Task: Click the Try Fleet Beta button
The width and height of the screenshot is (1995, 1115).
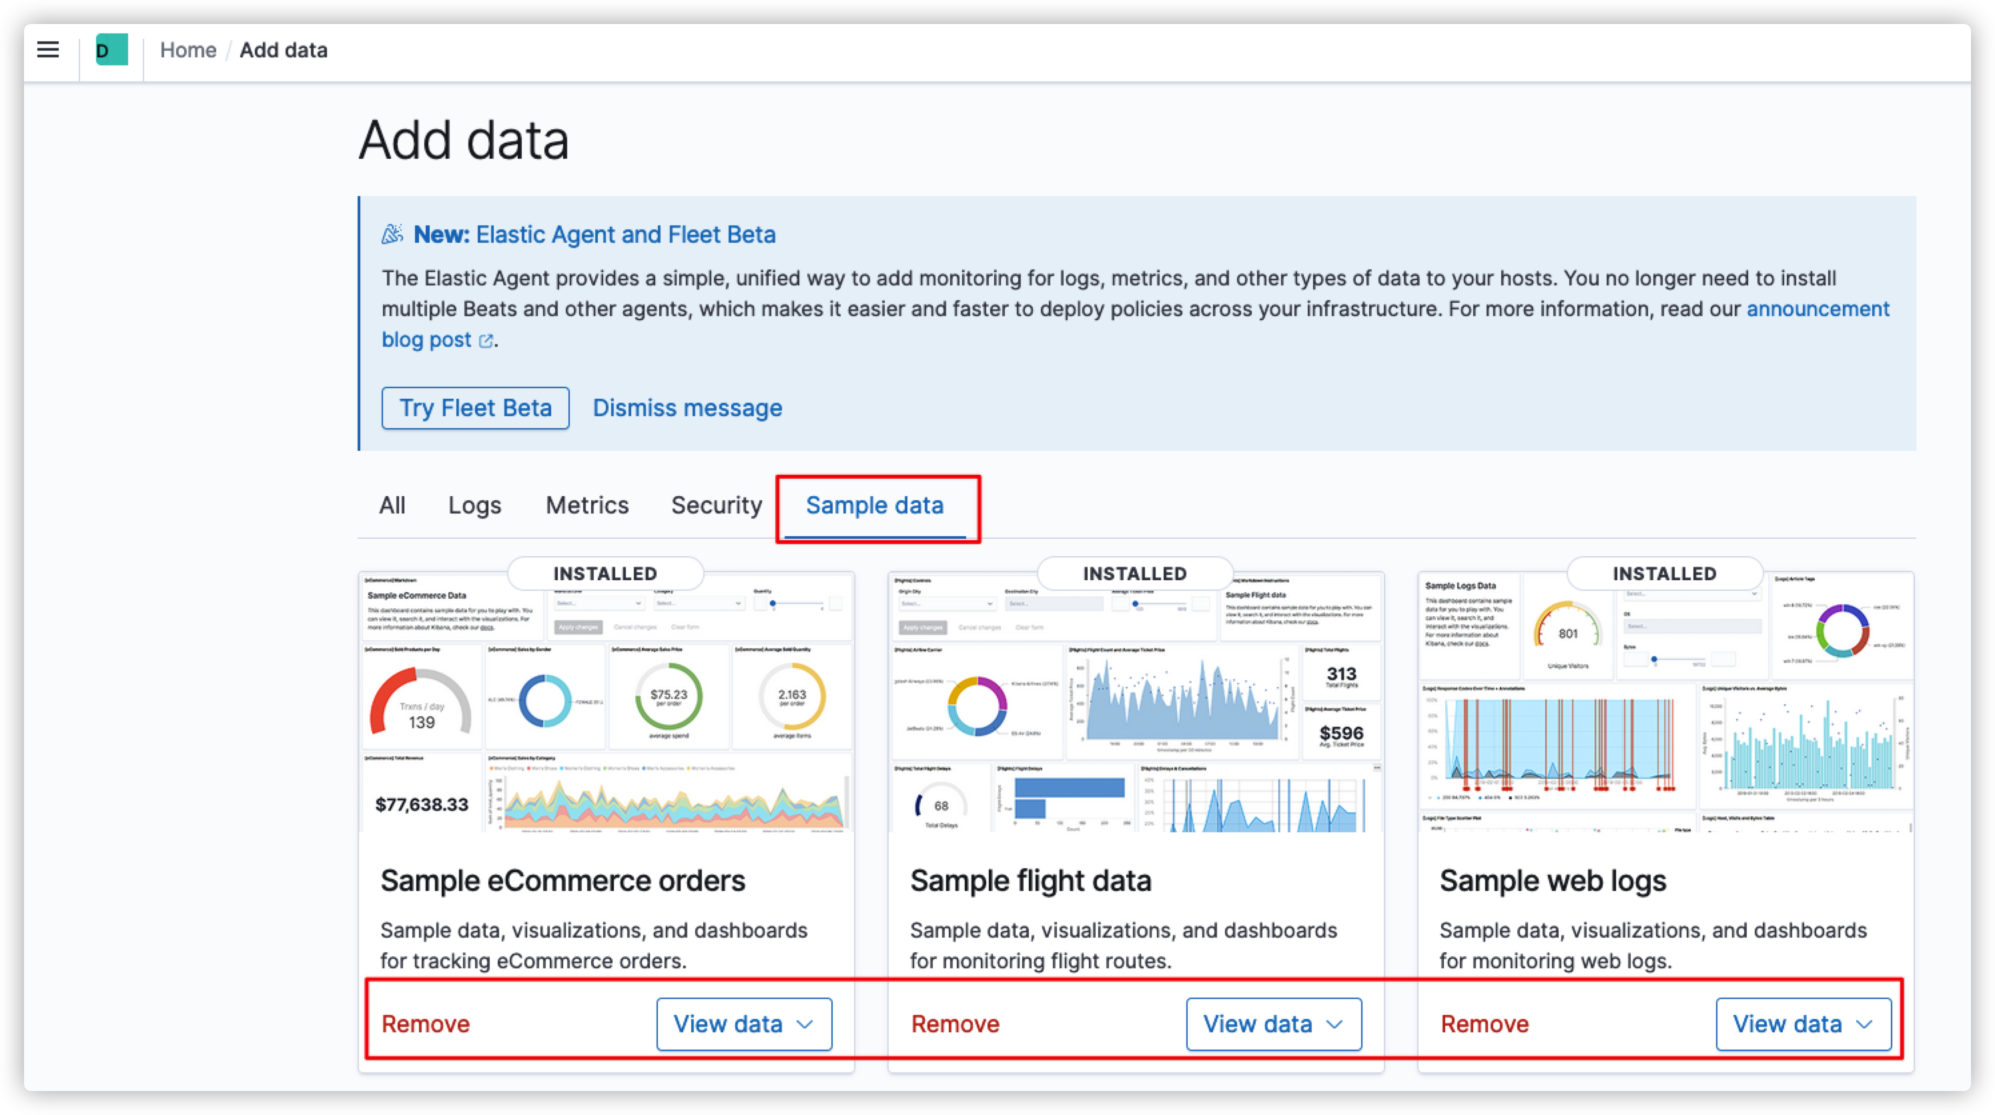Action: [x=476, y=408]
